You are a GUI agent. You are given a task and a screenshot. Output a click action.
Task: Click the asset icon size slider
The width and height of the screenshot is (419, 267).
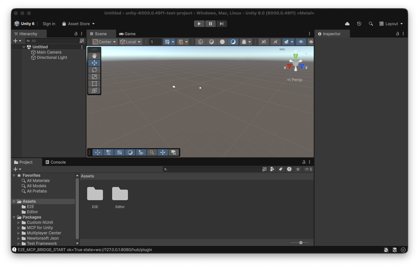click(299, 243)
